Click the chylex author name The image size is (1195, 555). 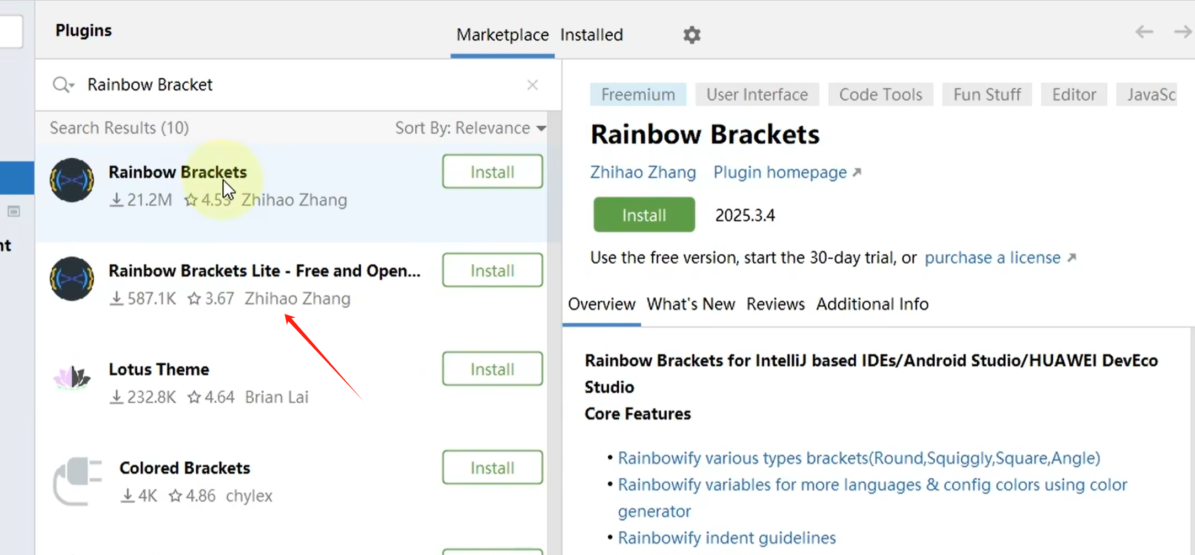249,496
